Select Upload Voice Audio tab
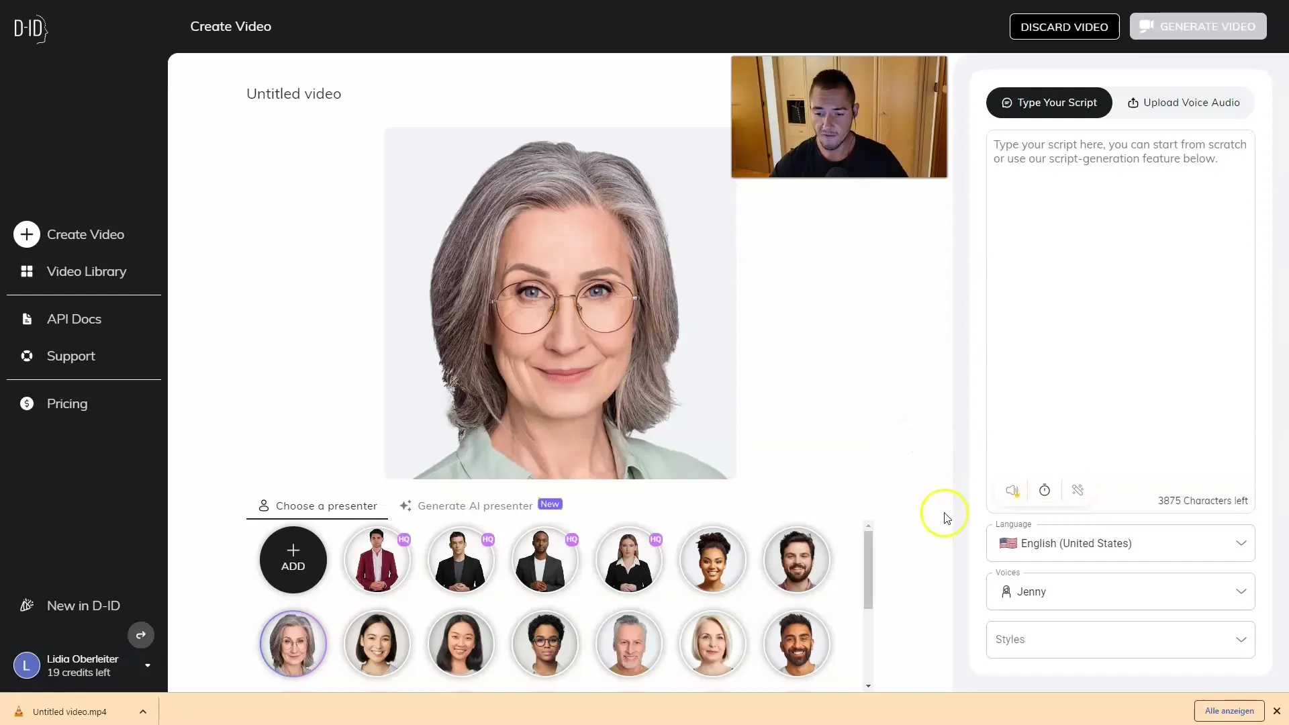1289x725 pixels. (x=1184, y=103)
